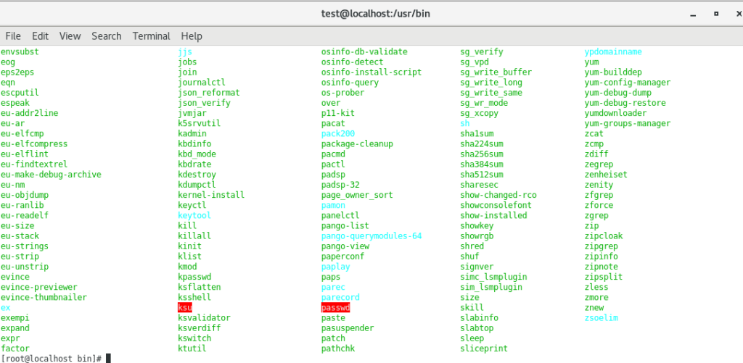Click the pango-querymodules-64 entry
This screenshot has height=363, width=743.
pyautogui.click(x=371, y=235)
